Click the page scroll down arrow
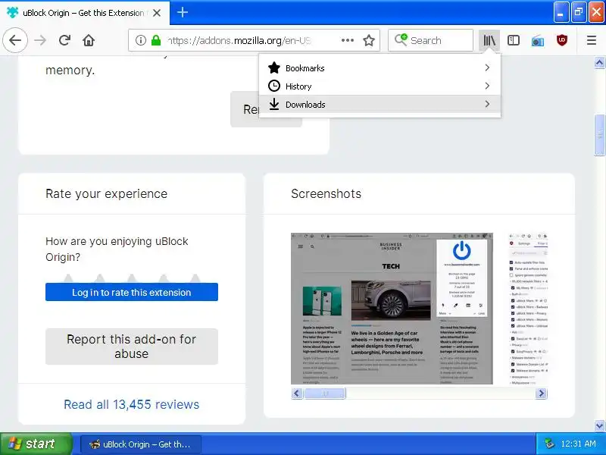Image resolution: width=606 pixels, height=455 pixels. (599, 426)
